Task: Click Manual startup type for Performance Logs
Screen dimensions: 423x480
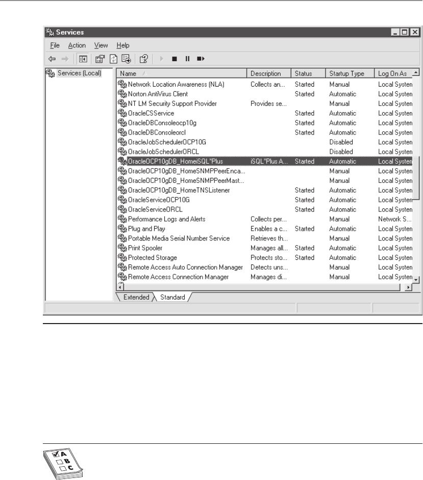Action: pyautogui.click(x=339, y=219)
